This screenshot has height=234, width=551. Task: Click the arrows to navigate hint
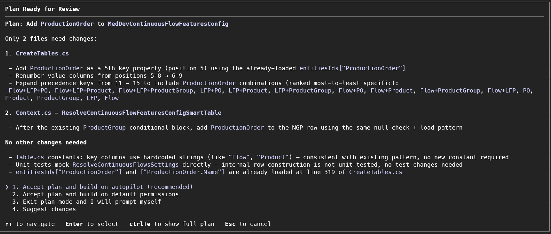pyautogui.click(x=30, y=224)
